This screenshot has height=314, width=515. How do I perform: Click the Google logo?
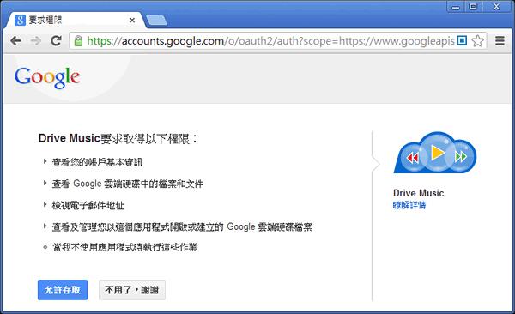[47, 77]
